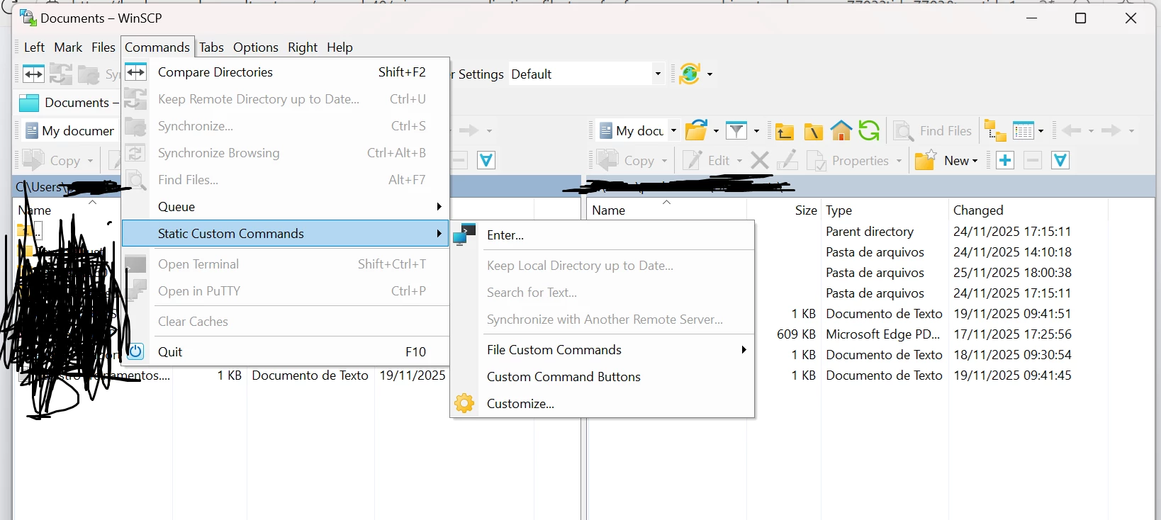
Task: Click Open Terminal menu entry
Action: (x=286, y=264)
